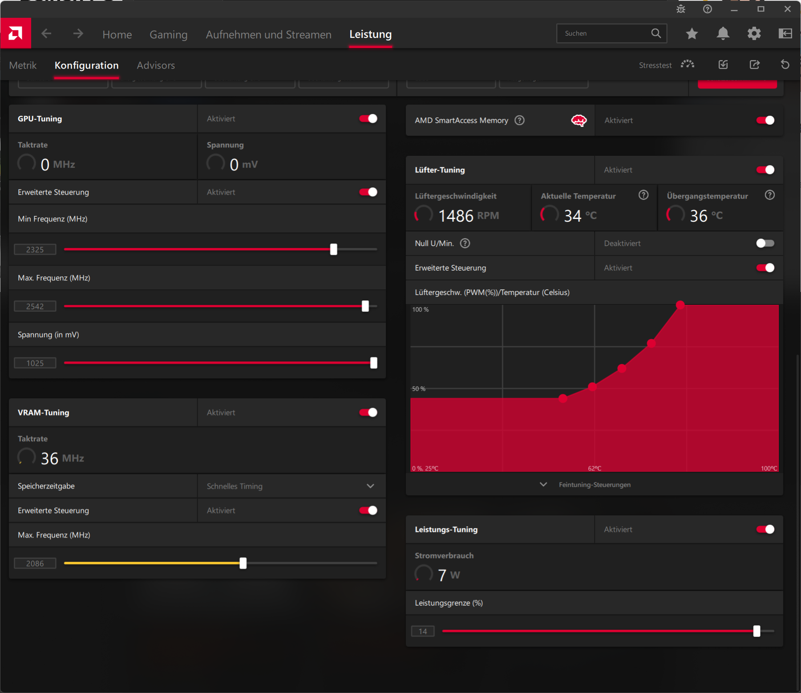The height and width of the screenshot is (693, 801).
Task: Click the search magnifier icon
Action: tap(656, 33)
